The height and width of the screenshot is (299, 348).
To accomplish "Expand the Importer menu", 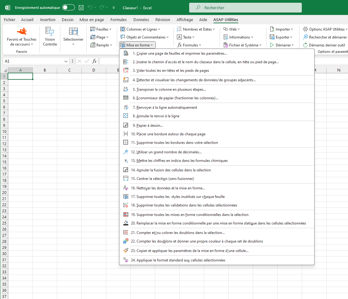I will pos(281,29).
